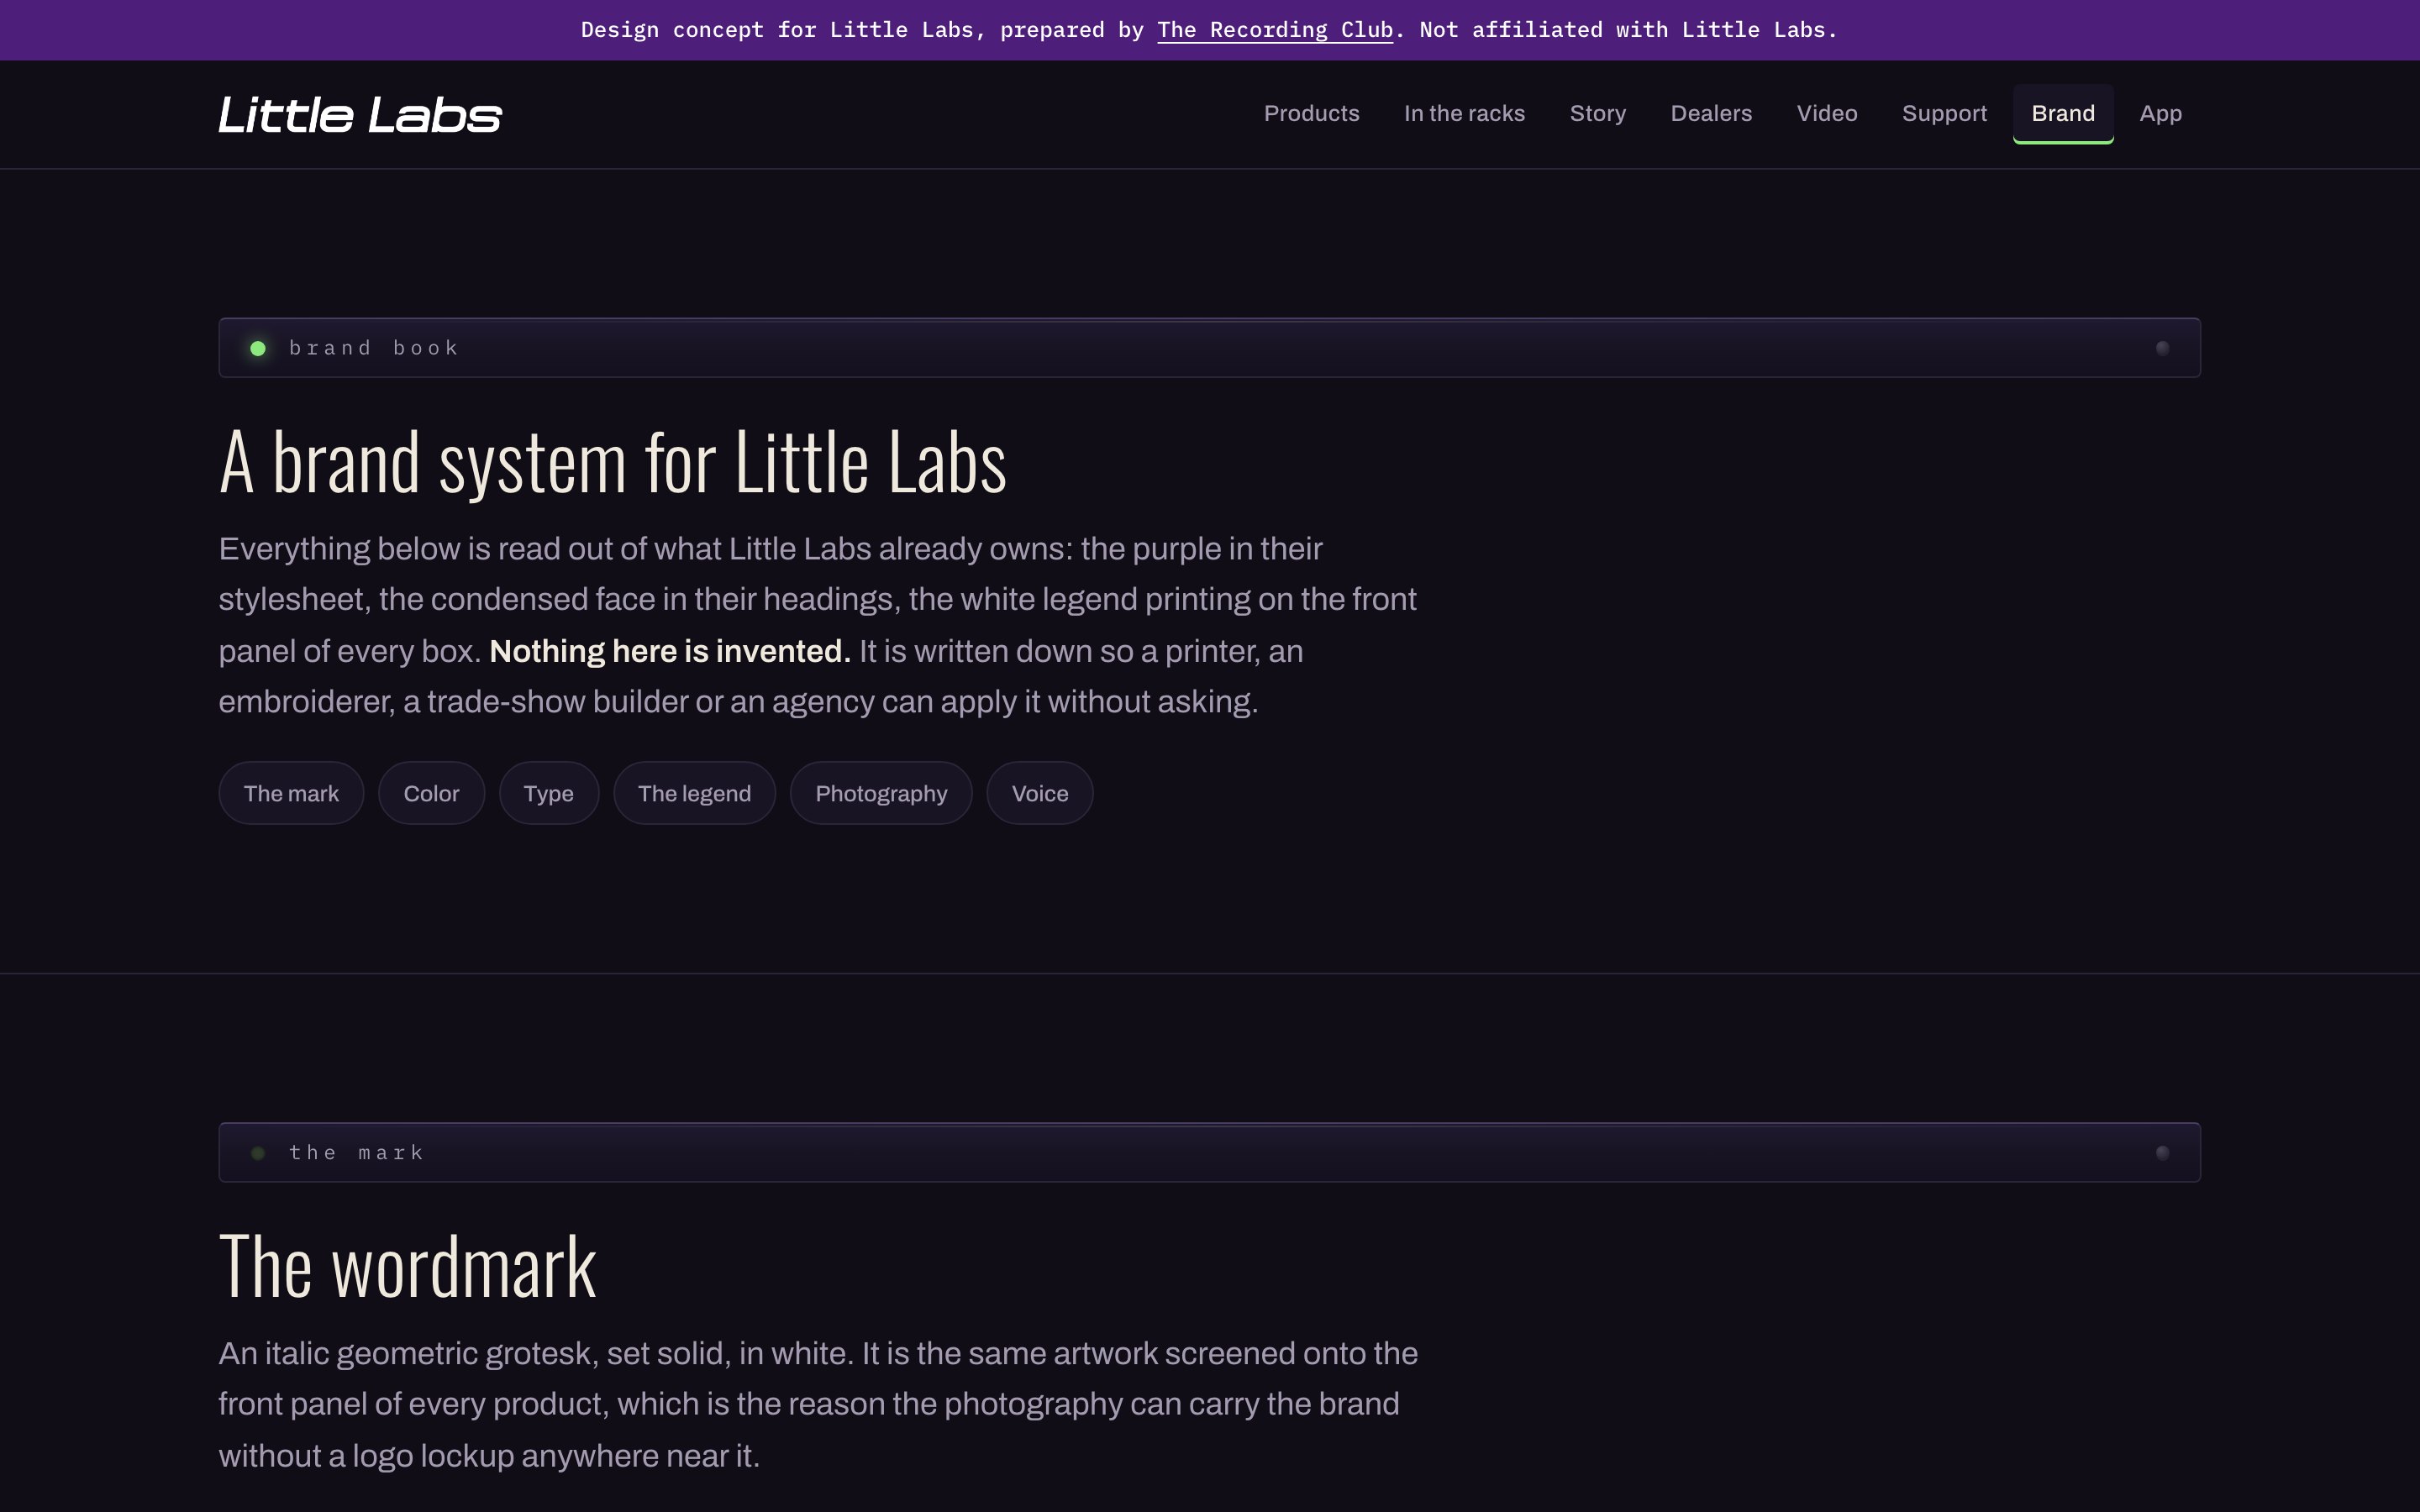Click the 'brand book' label text
The height and width of the screenshot is (1512, 2420).
pos(374,348)
